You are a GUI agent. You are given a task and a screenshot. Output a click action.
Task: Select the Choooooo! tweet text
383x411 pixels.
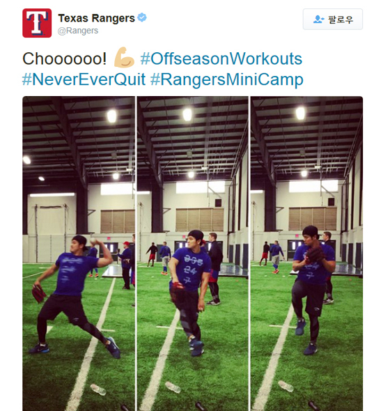(65, 59)
